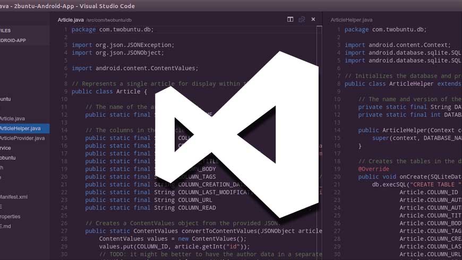Click the values.put(COLUMN_ID line
The width and height of the screenshot is (462, 260).
(x=174, y=246)
